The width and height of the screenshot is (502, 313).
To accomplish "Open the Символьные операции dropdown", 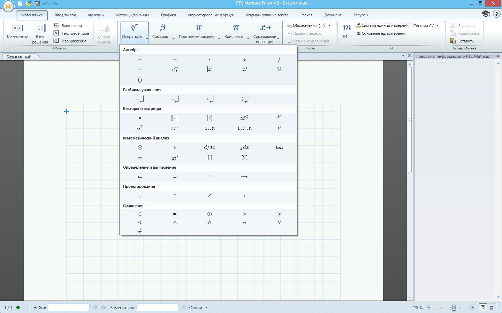I will pyautogui.click(x=266, y=33).
